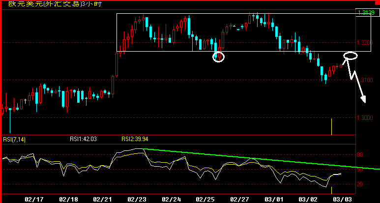
Task: Click the RSI level 20 axis label
Action: (360, 184)
